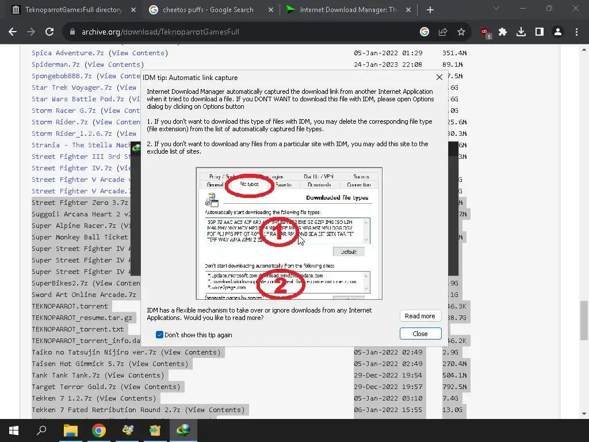The width and height of the screenshot is (589, 442).
Task: Open Target Terror Gold.7z link
Action: tap(74, 387)
